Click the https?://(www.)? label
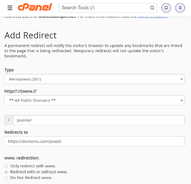The image size is (191, 184). (20, 91)
